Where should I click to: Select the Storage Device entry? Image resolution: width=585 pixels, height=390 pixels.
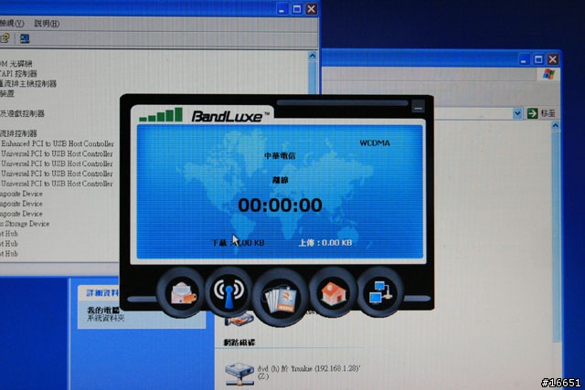26,224
